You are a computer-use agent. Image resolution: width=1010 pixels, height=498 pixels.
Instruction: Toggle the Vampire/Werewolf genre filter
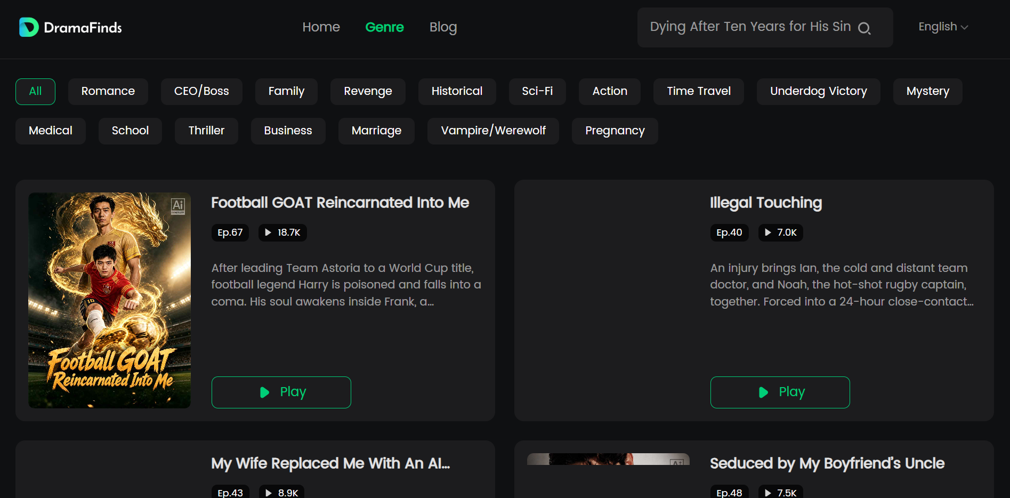click(493, 131)
